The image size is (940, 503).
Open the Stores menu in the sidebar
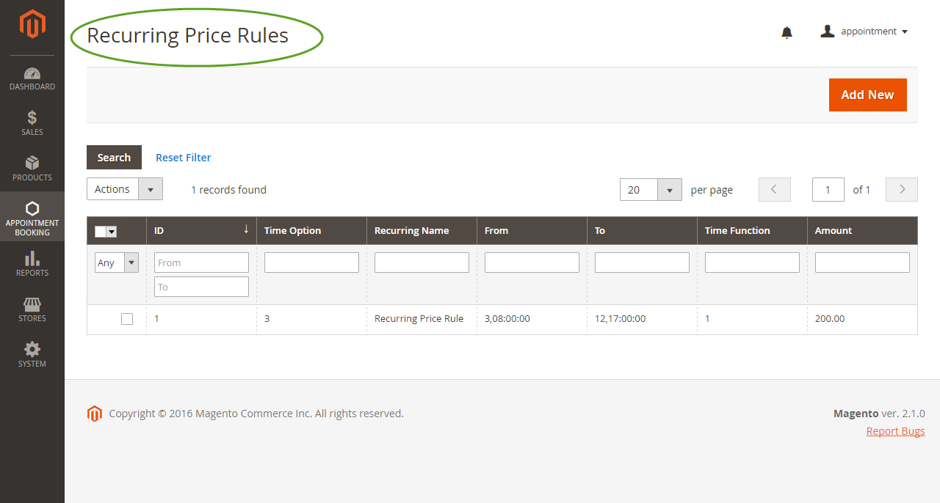pyautogui.click(x=32, y=309)
